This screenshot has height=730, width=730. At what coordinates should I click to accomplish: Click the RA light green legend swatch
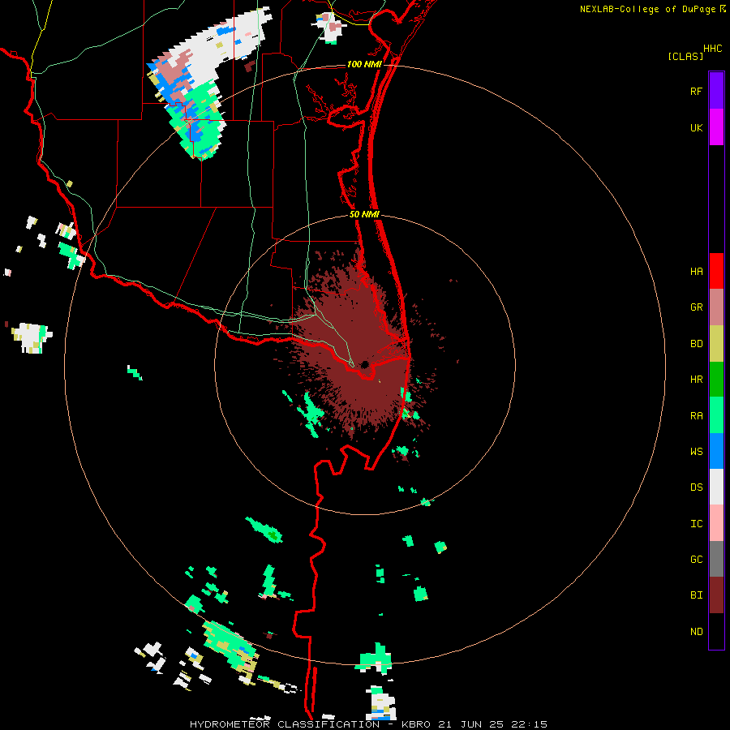tap(716, 415)
